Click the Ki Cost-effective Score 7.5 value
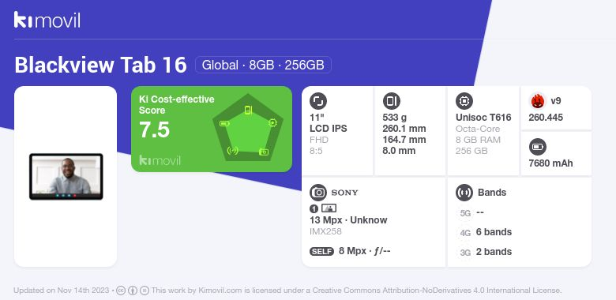This screenshot has width=616, height=300. tap(154, 129)
